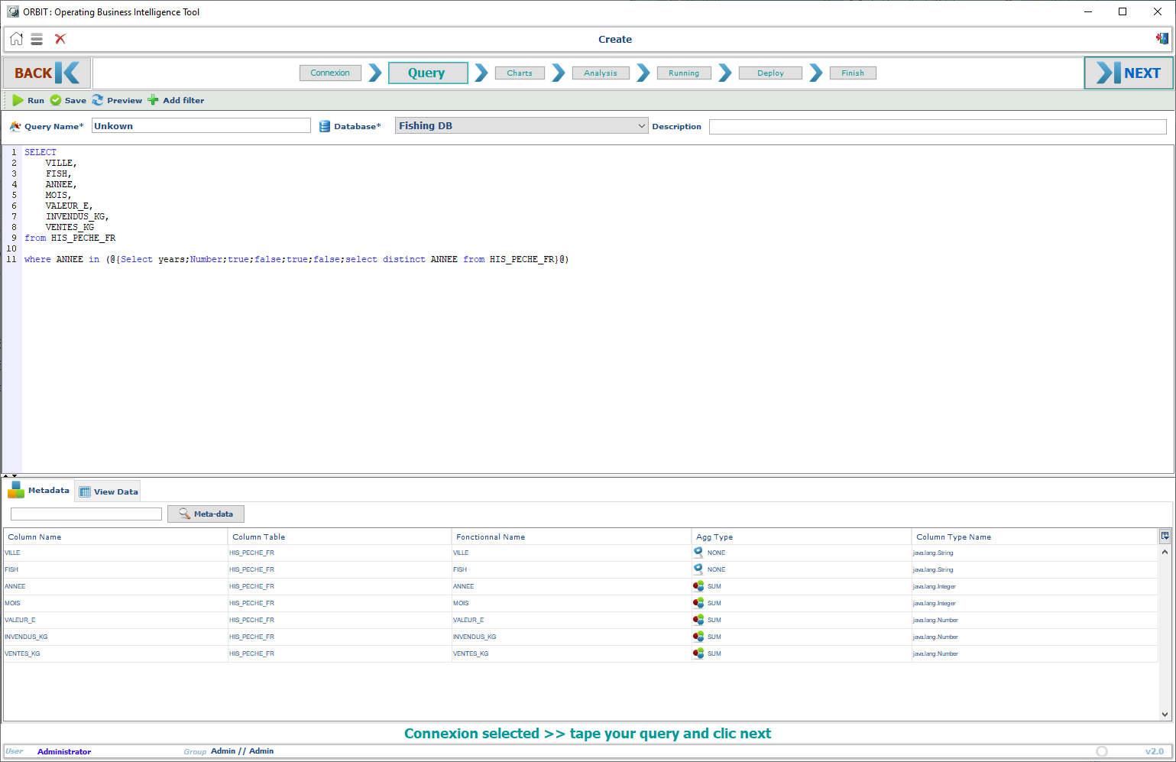Screen dimensions: 1176x762
Task: Select the Charts wizard step
Action: point(520,73)
